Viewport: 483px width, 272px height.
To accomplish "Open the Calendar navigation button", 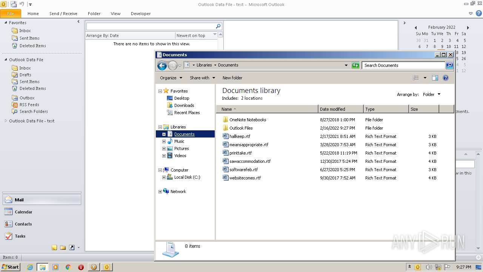I will tap(42, 212).
